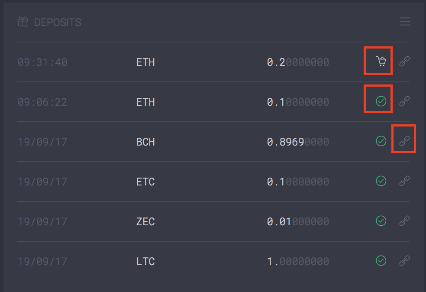Click the 09:31:40 timestamp

point(42,62)
